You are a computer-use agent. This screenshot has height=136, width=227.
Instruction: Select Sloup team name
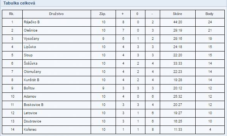[28, 55]
